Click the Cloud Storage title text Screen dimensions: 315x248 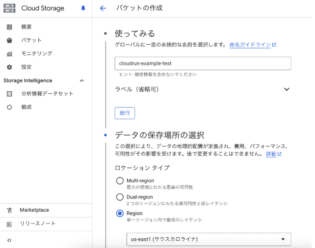point(43,8)
